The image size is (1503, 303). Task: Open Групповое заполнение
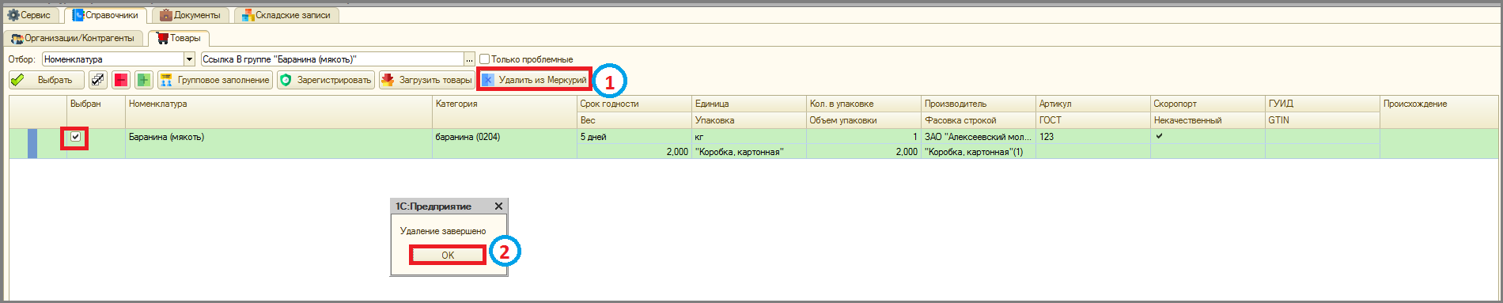click(214, 80)
